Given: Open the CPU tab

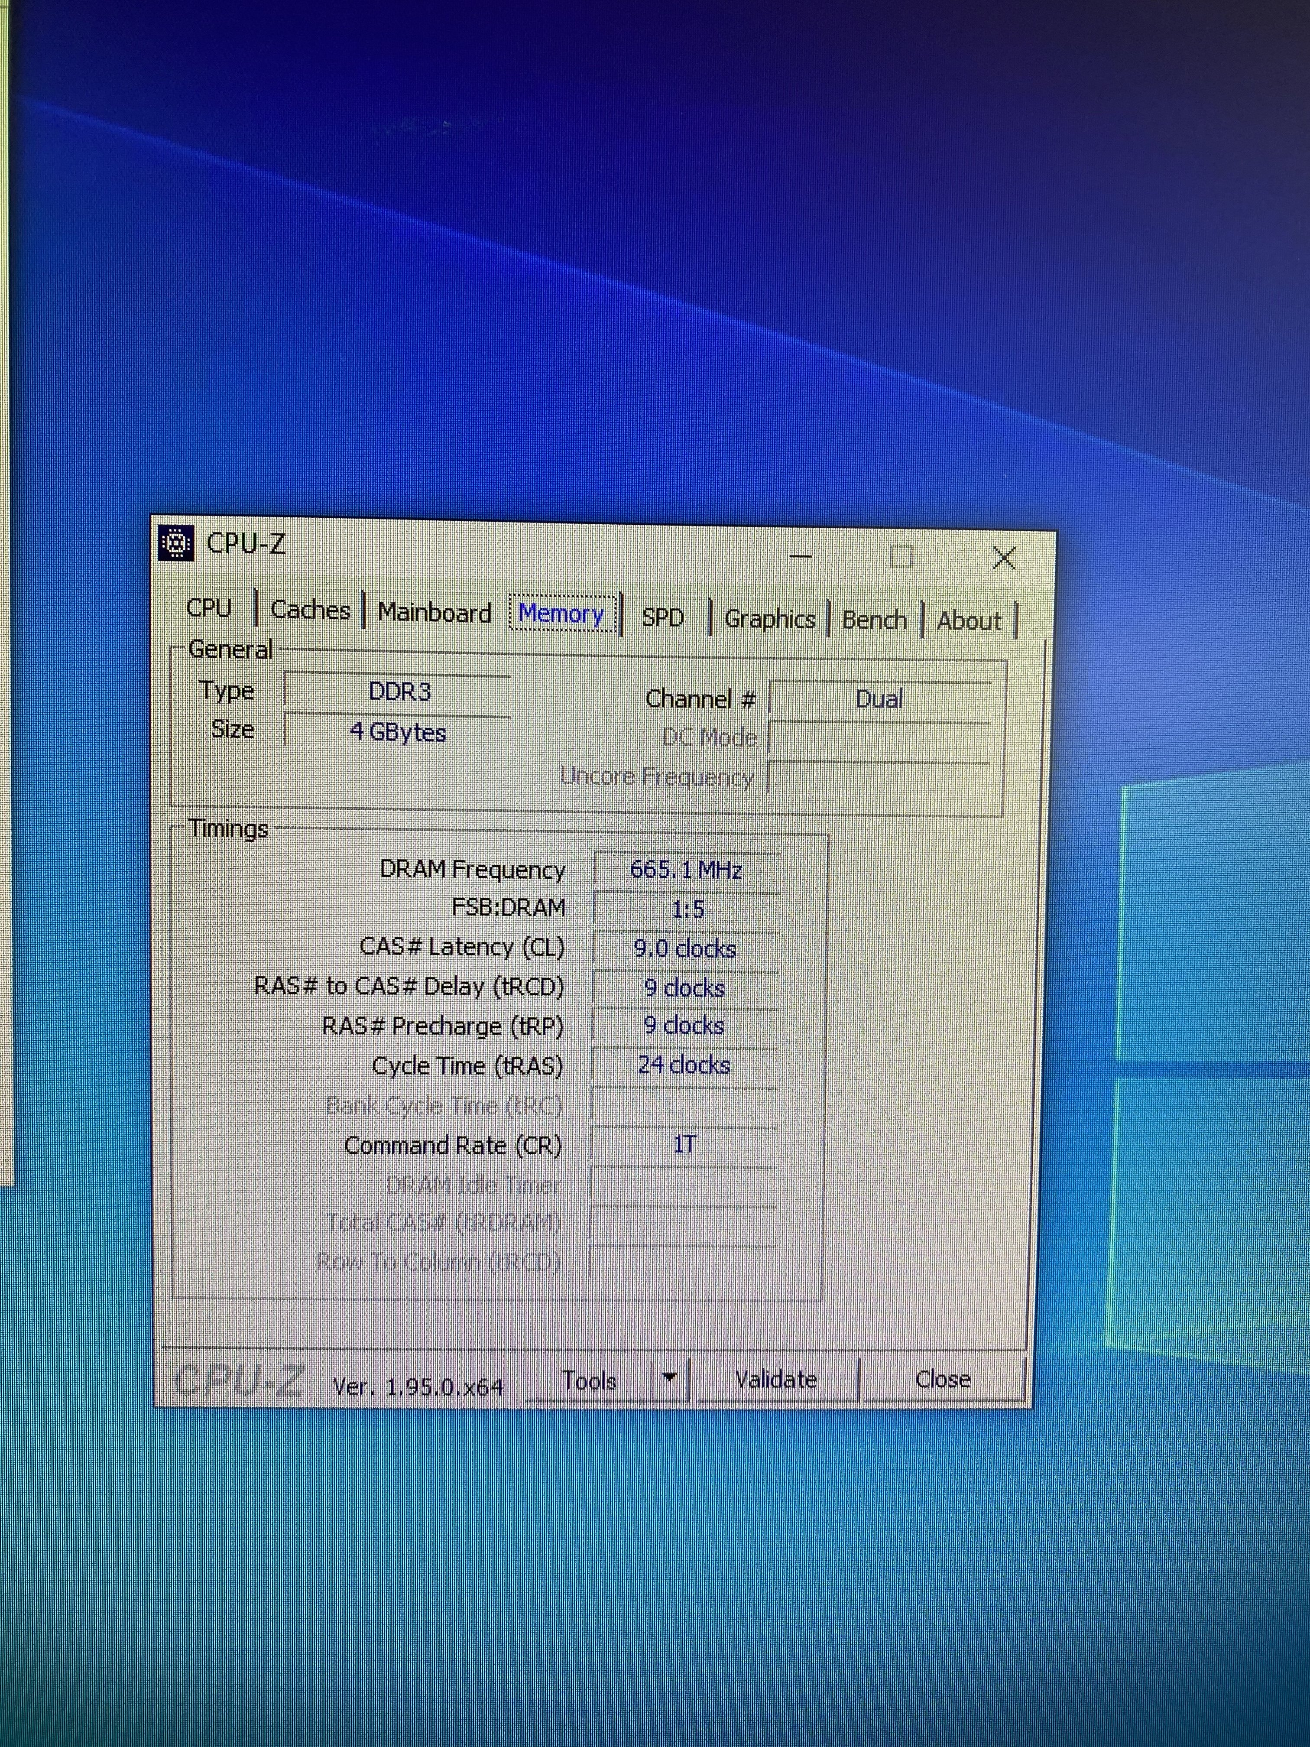Looking at the screenshot, I should (x=209, y=607).
